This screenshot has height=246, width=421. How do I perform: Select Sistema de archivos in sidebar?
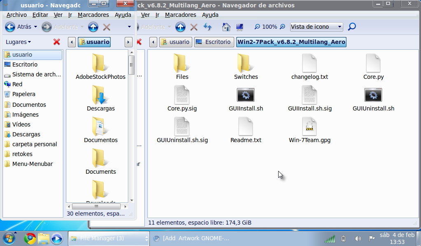tap(33, 74)
